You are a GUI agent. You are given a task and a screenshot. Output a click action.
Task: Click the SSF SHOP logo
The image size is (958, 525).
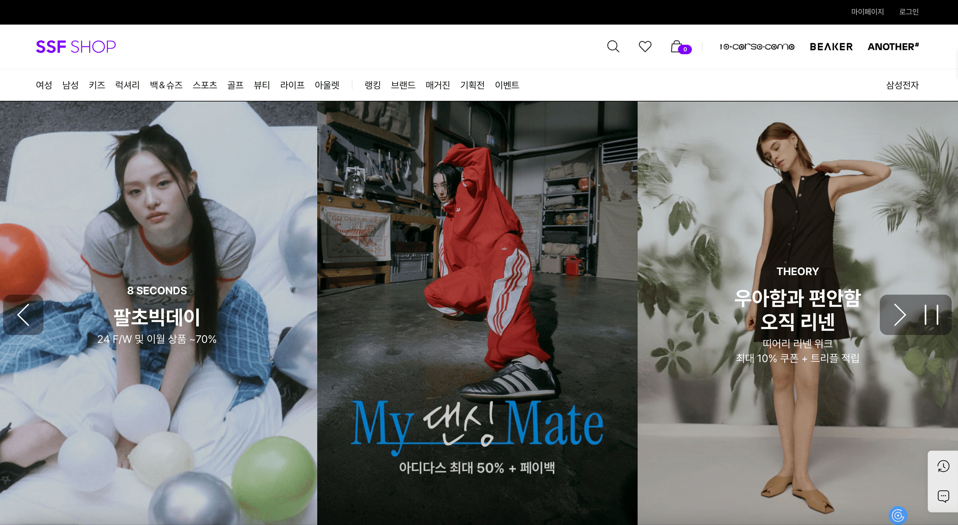pyautogui.click(x=75, y=47)
